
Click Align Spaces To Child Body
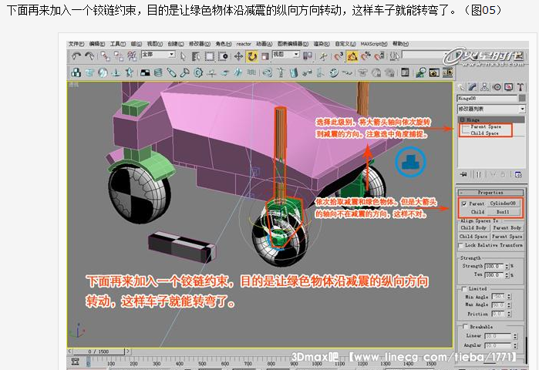(x=473, y=228)
